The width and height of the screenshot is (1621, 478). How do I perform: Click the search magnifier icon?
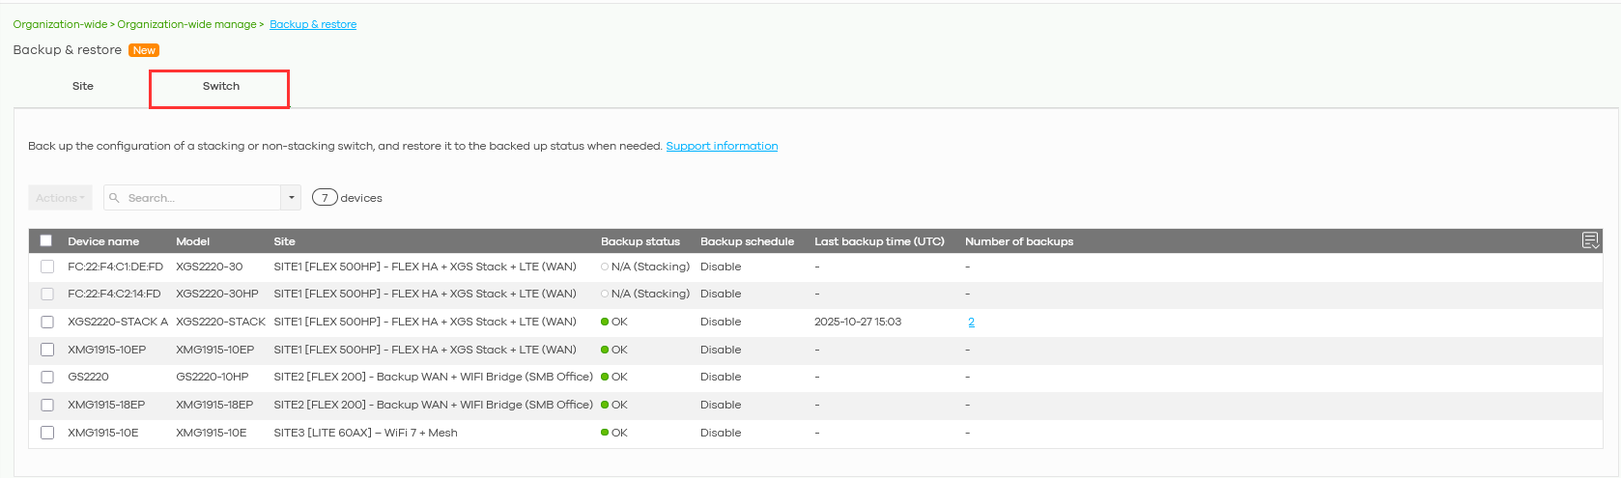click(115, 198)
